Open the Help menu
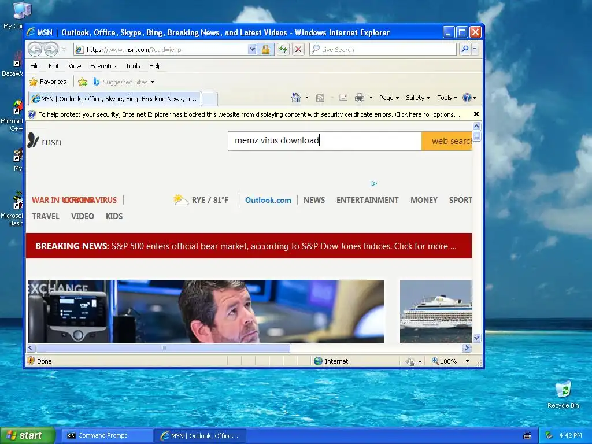This screenshot has height=444, width=592. [x=155, y=66]
